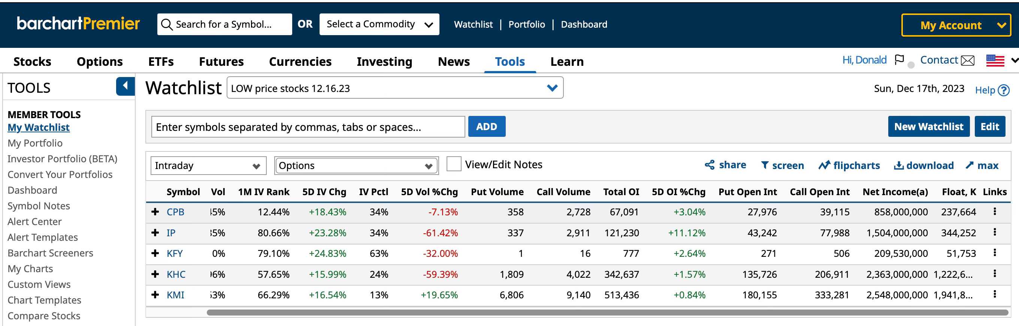Open Compare Stocks in sidebar
This screenshot has width=1019, height=326.
[43, 316]
